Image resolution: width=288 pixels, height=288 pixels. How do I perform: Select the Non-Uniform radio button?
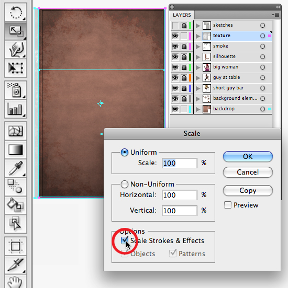click(x=125, y=184)
